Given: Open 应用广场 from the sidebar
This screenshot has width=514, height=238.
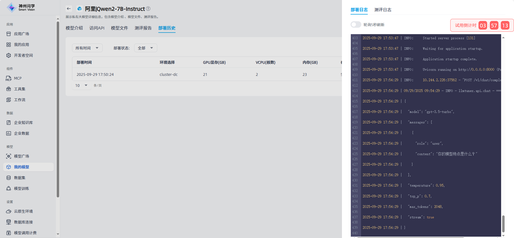Looking at the screenshot, I should point(22,34).
